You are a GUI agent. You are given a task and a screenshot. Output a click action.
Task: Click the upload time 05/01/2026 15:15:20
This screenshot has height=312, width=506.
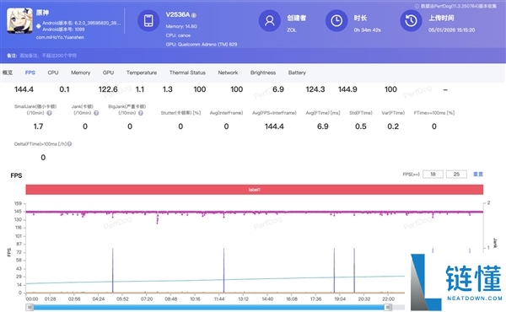pos(451,30)
